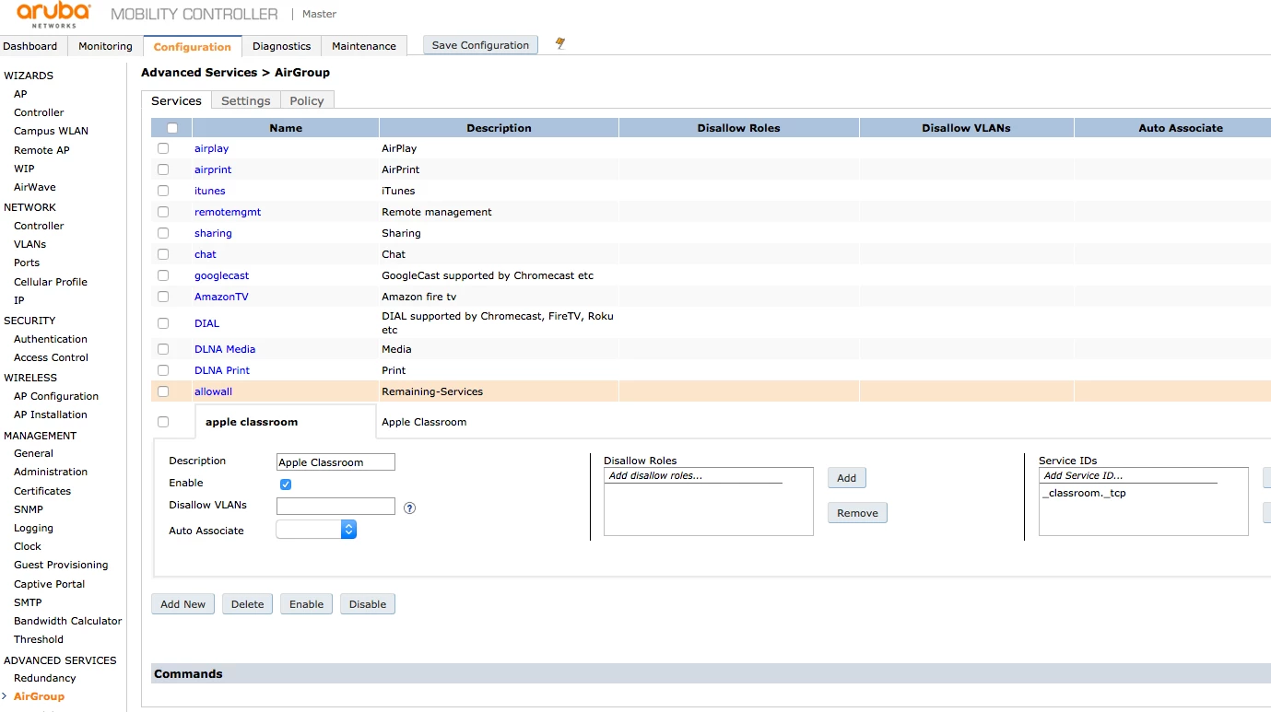Check the remotemgmt service checkbox
The width and height of the screenshot is (1271, 712).
(x=163, y=212)
